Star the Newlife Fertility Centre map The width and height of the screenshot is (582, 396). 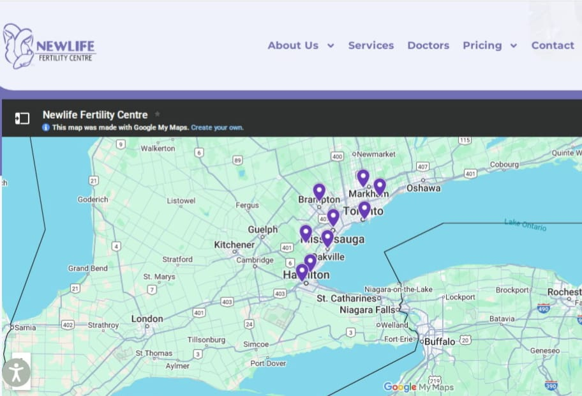point(158,114)
